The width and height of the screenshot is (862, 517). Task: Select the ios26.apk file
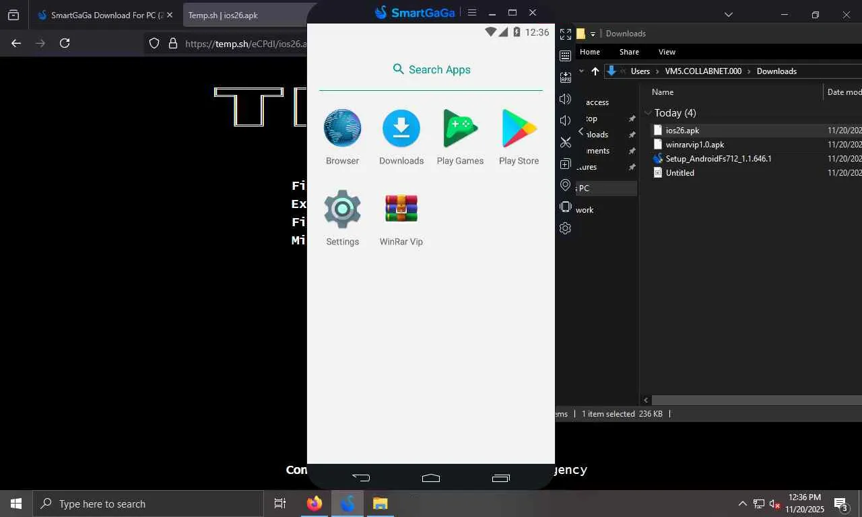(682, 131)
